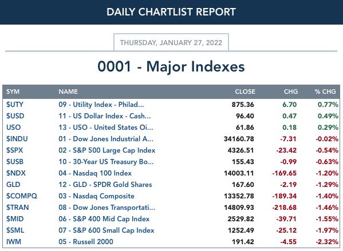
Task: Select the $SPX ticker symbol
Action: pyautogui.click(x=14, y=150)
